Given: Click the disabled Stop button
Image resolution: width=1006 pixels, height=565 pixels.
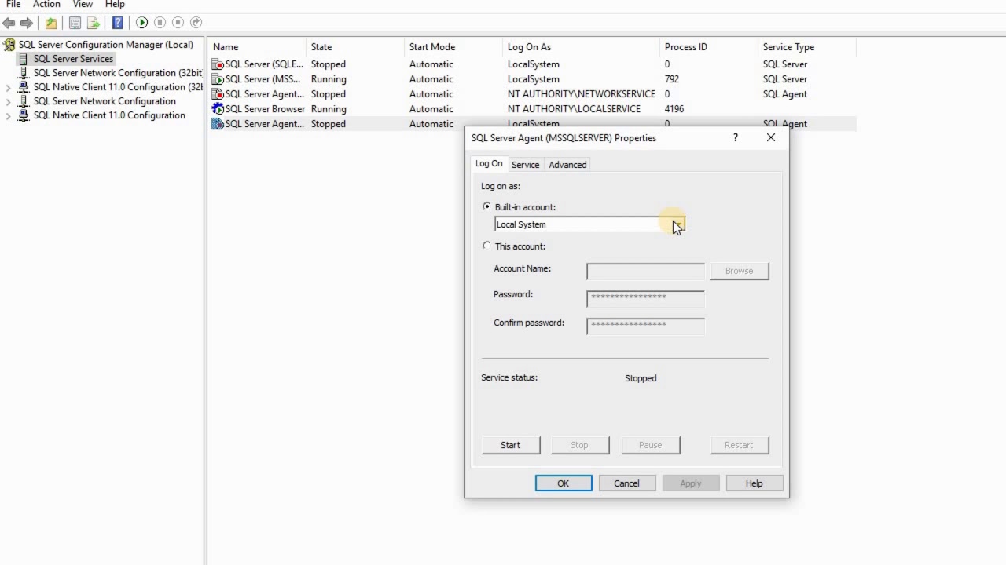Looking at the screenshot, I should tap(579, 445).
